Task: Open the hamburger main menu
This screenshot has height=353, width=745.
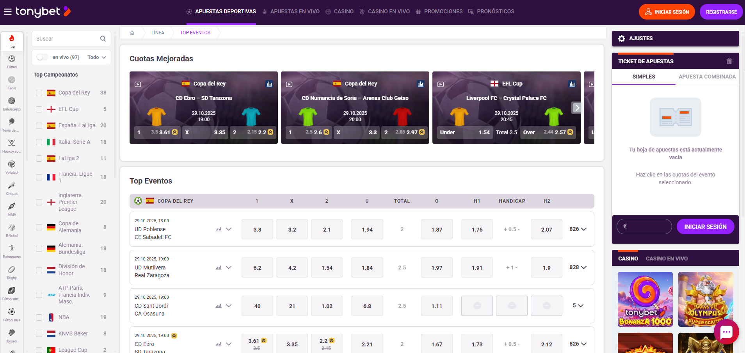Action: (8, 12)
